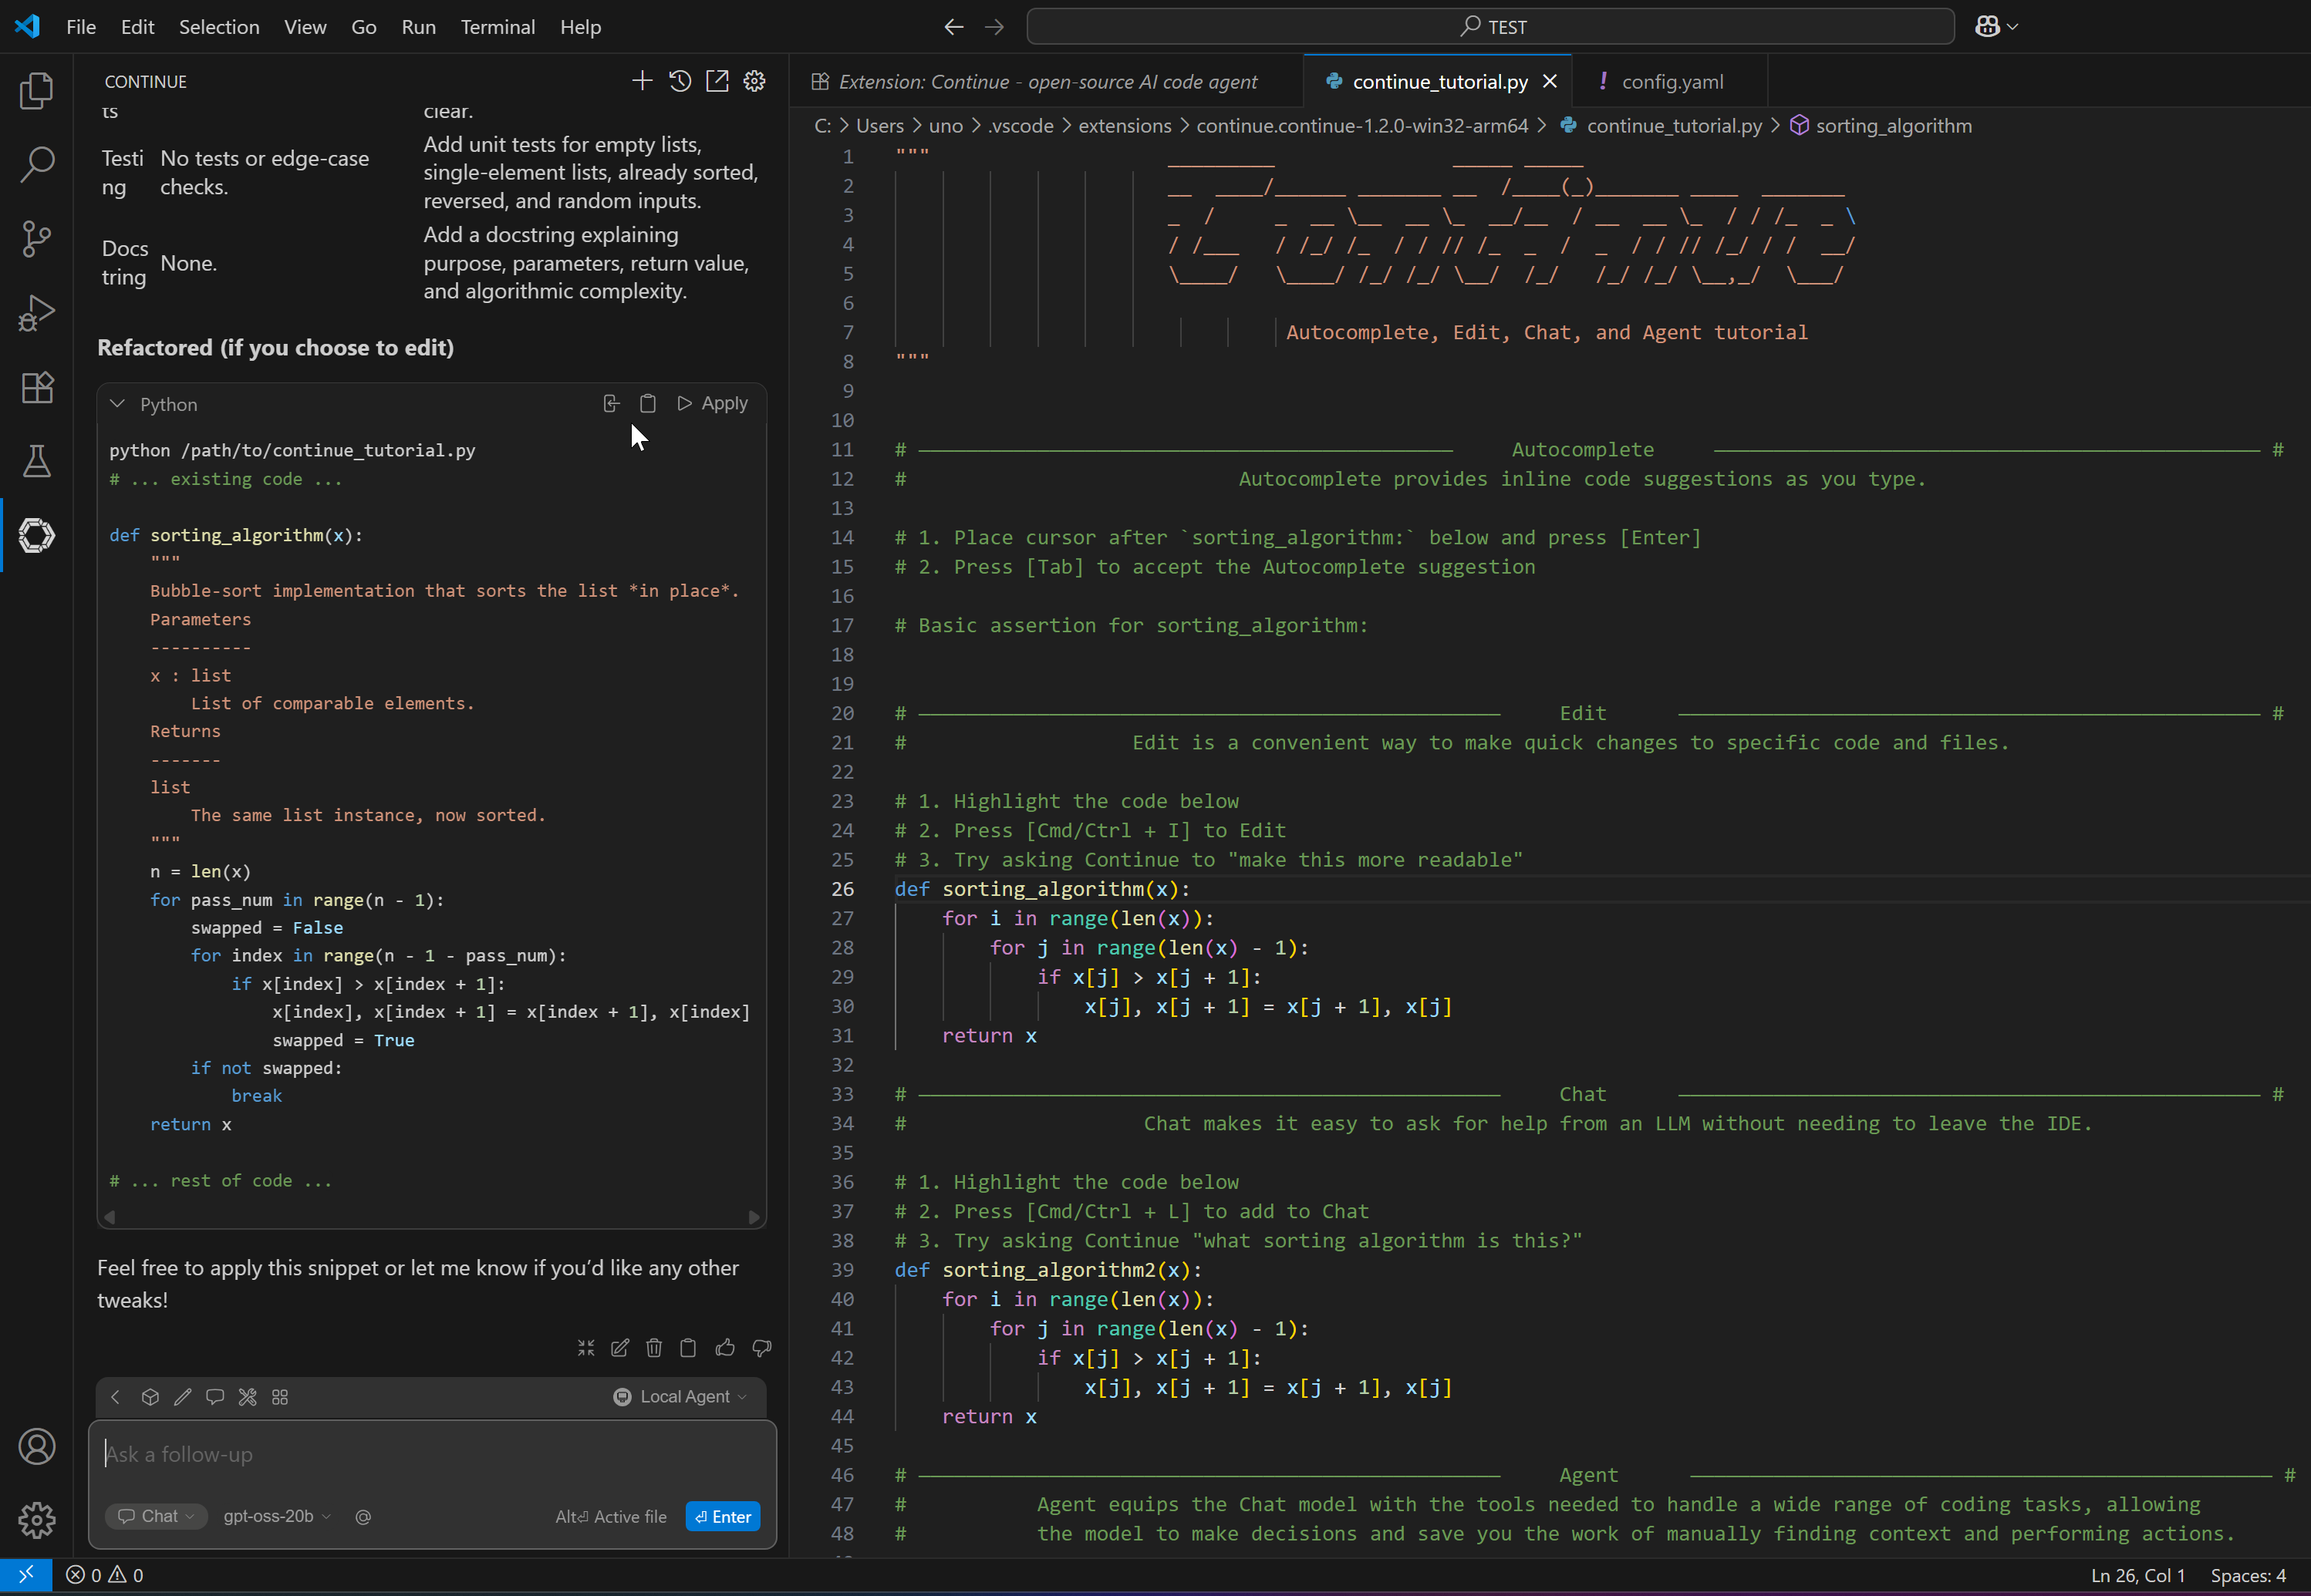
Task: Open the Terminal menu
Action: click(x=498, y=27)
